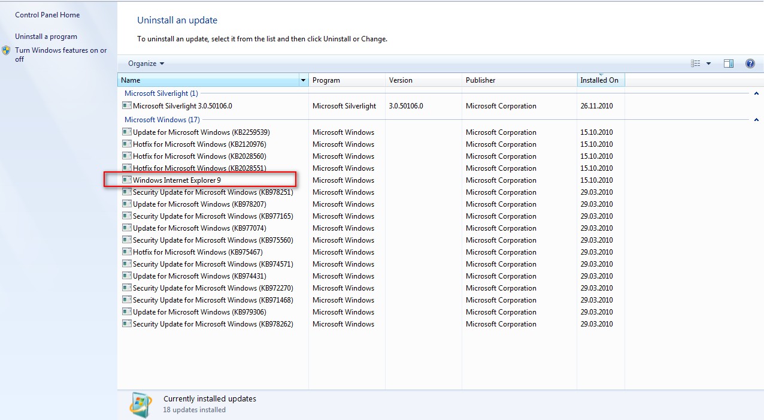Screen dimensions: 764x420
Task: Click the Silverlight version 3.0.50106.0 cell
Action: coord(406,106)
